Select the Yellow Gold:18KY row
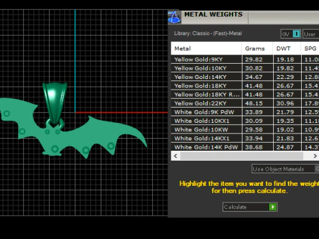 [x=245, y=86]
